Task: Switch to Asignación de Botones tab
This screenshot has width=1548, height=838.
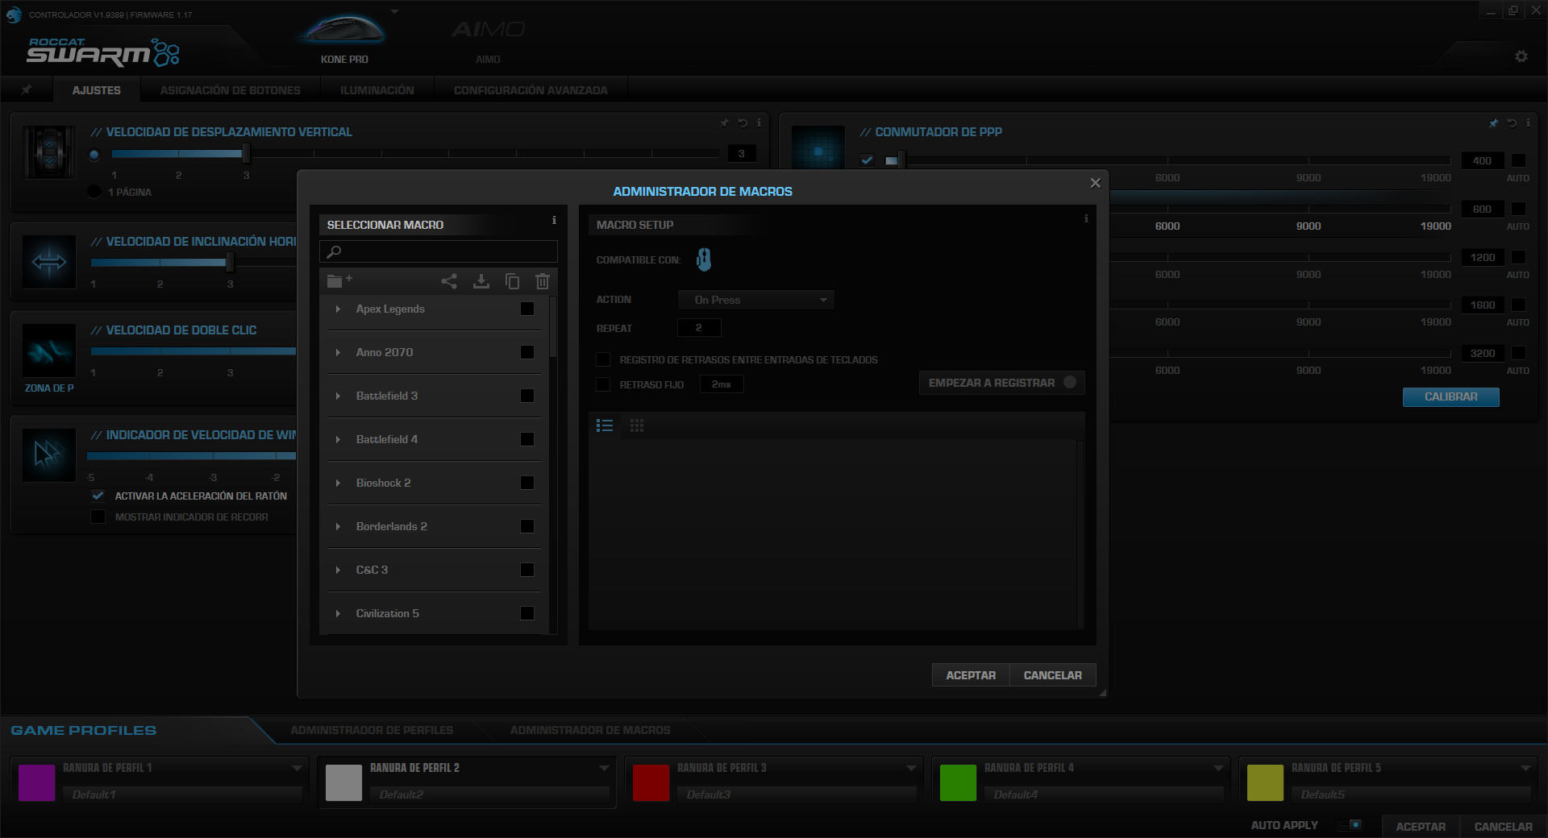Action: (x=231, y=90)
